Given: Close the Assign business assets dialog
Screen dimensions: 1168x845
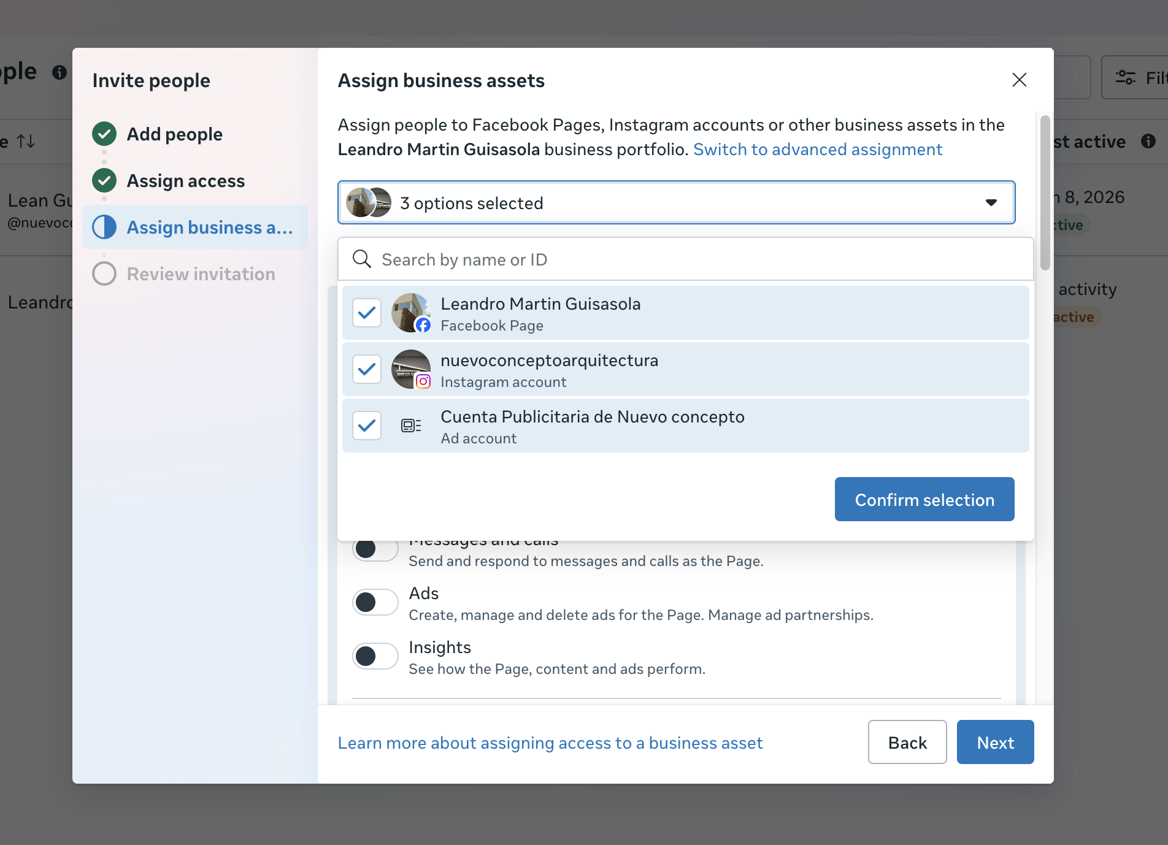Looking at the screenshot, I should click(1020, 80).
